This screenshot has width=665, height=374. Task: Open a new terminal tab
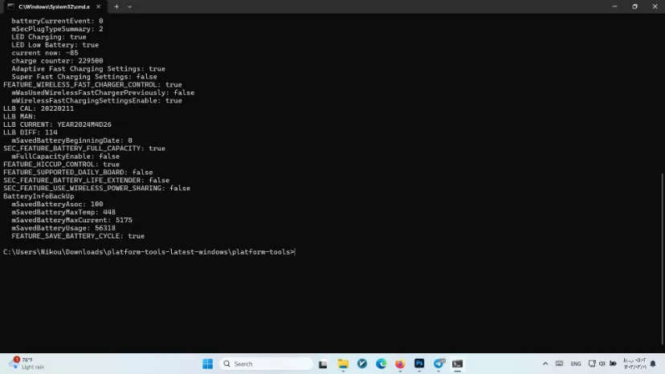tap(116, 6)
